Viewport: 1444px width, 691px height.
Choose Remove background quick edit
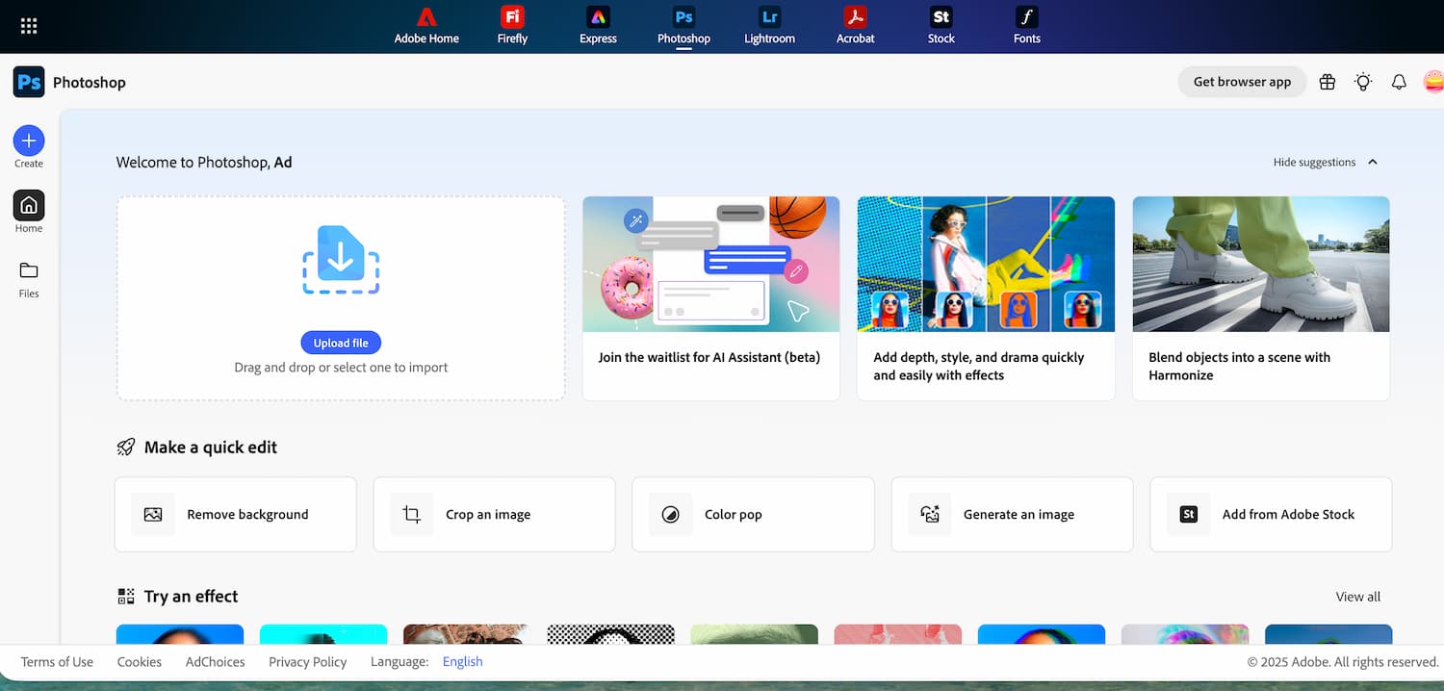(x=236, y=515)
